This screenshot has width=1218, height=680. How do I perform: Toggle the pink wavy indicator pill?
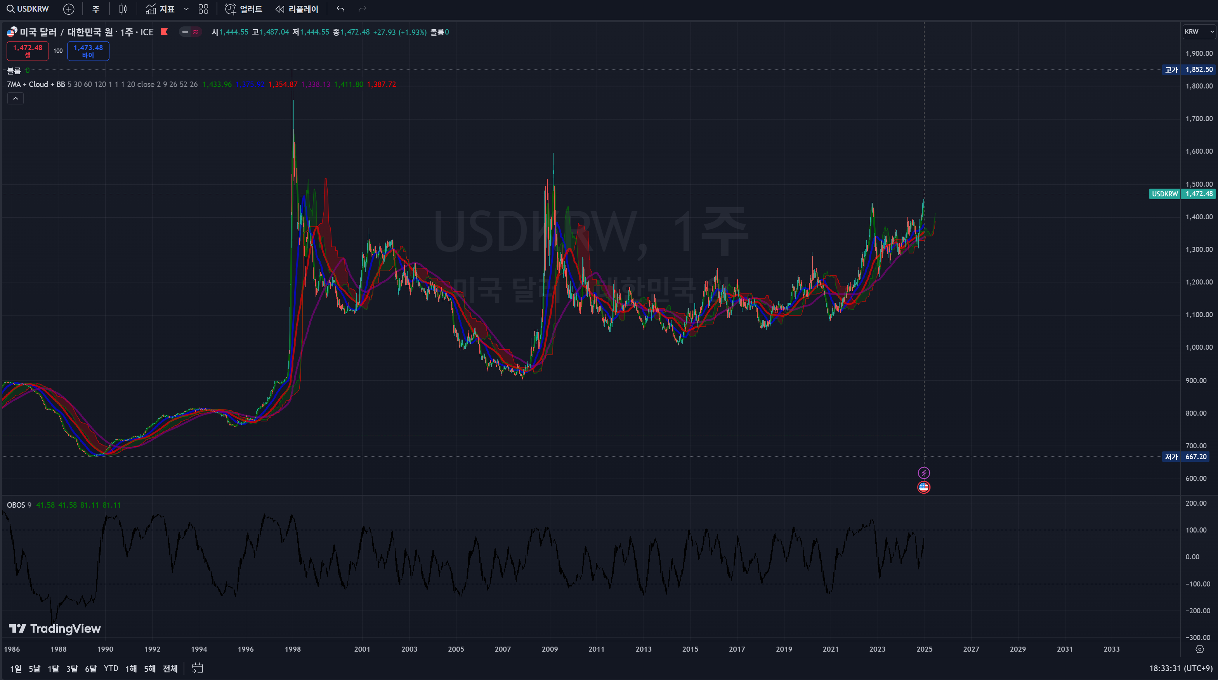[196, 32]
